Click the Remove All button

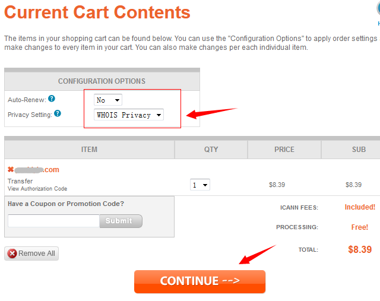pos(31,254)
